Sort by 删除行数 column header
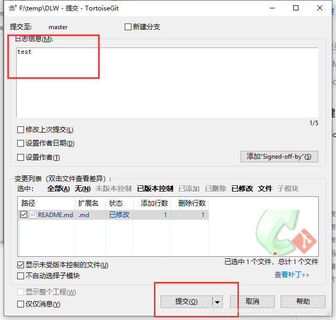 pyautogui.click(x=189, y=203)
